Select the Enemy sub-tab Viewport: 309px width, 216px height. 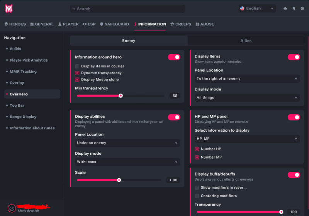pyautogui.click(x=129, y=41)
